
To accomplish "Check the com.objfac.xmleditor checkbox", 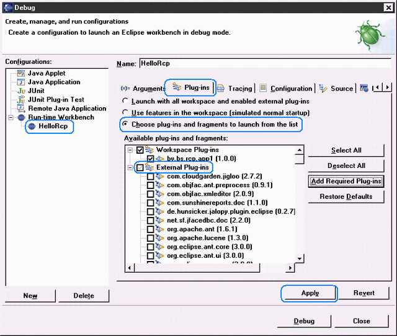I will (151, 194).
